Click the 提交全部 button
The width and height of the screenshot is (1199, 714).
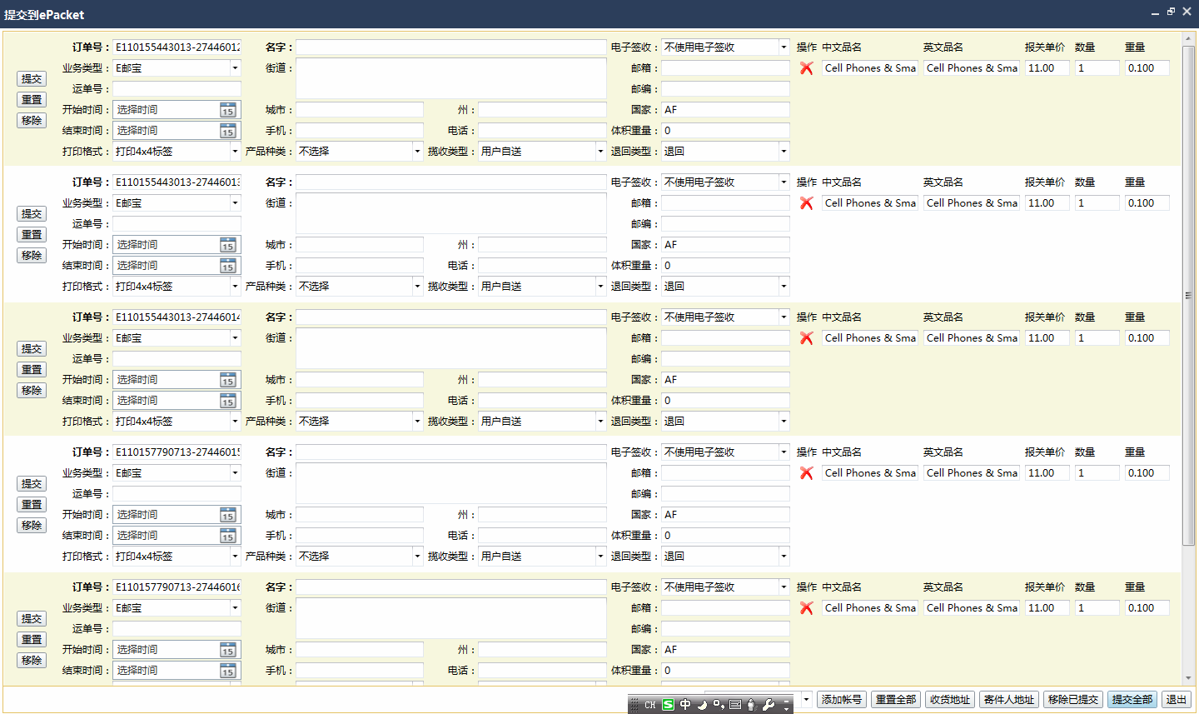[x=1132, y=700]
